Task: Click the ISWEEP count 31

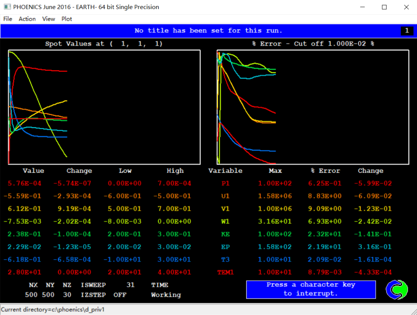Action: [x=131, y=285]
